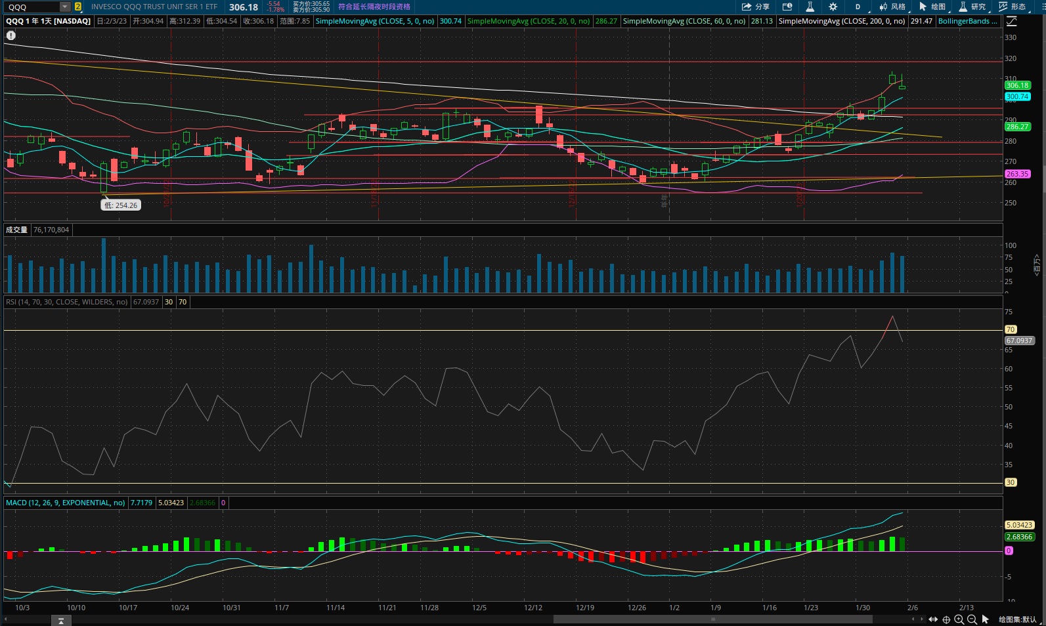The image size is (1046, 626).
Task: Click the extended-hours eligibility text
Action: point(374,7)
